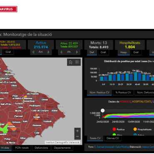Go to next Actius panel with right arrow
154x154 pixels.
click(48, 52)
